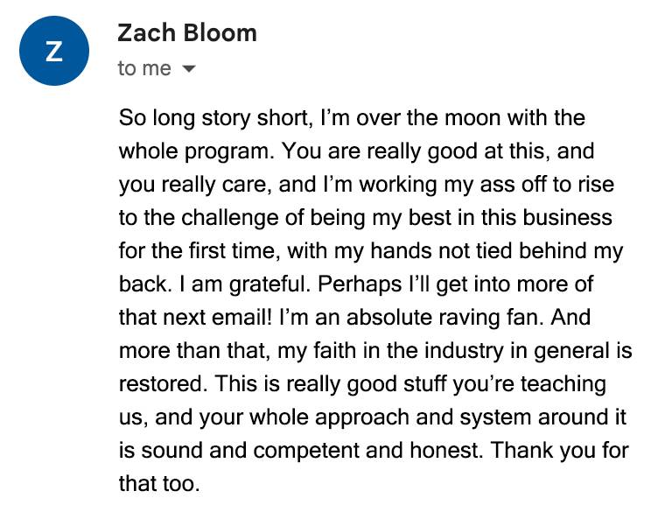Click the sentence "I am grateful."
This screenshot has width=665, height=512.
pos(245,284)
